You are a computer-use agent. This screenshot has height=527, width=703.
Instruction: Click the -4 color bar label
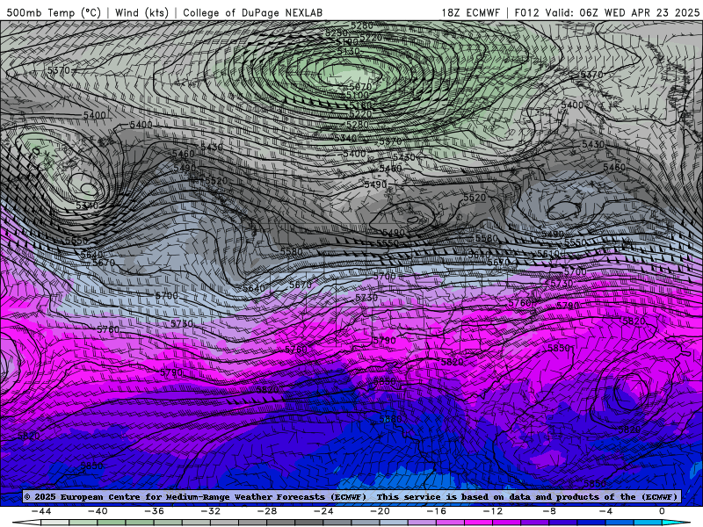coord(605,511)
